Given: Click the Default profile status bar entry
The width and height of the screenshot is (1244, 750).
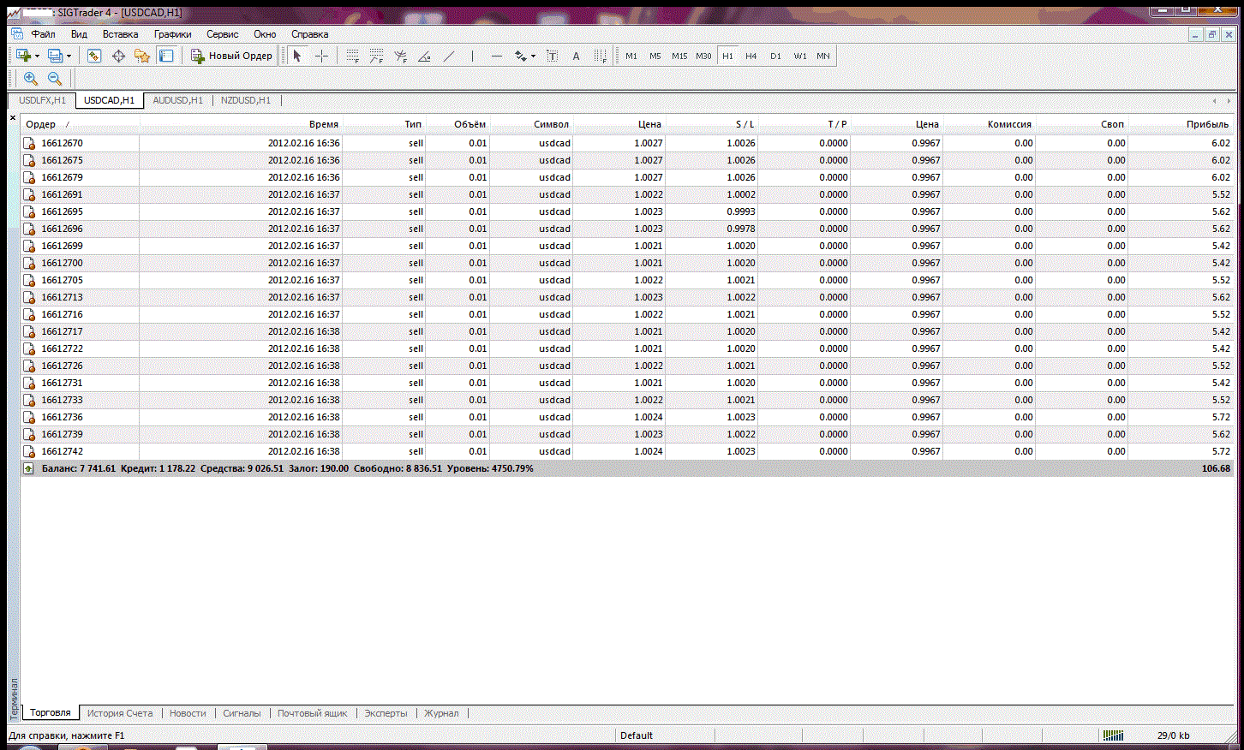Looking at the screenshot, I should pos(637,735).
